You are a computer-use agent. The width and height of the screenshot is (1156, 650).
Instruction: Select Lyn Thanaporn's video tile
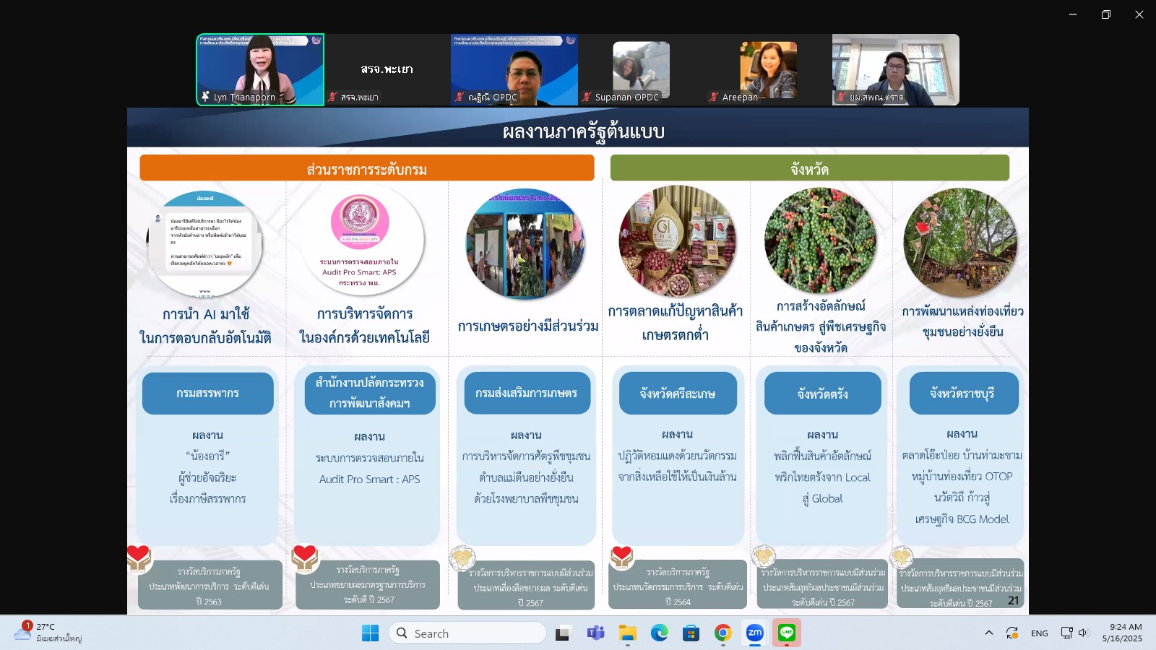click(260, 69)
